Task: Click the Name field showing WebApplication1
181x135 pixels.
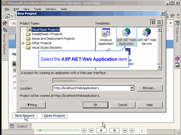Action: click(x=108, y=81)
